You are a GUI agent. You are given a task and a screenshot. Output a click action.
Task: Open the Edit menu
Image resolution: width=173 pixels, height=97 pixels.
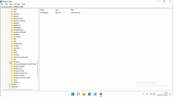(6, 4)
